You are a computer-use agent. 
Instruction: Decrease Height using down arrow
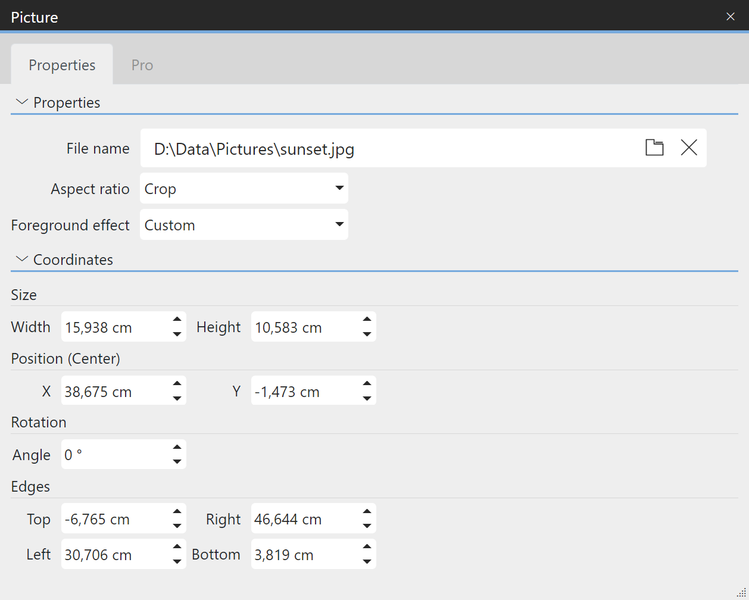[367, 335]
